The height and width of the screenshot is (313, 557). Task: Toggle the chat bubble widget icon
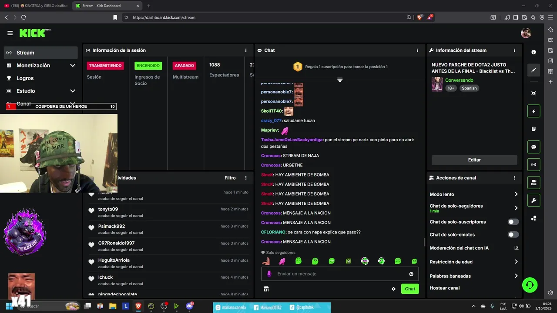pos(534,147)
